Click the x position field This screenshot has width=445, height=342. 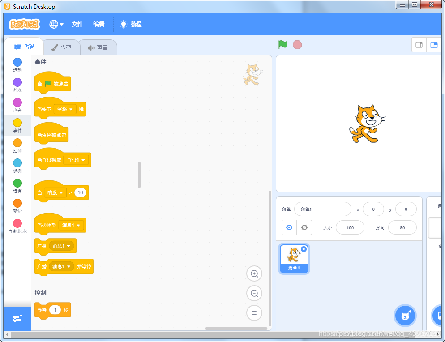pos(373,209)
